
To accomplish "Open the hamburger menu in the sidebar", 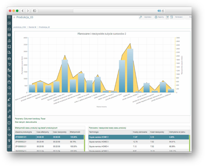I will 9,17.
